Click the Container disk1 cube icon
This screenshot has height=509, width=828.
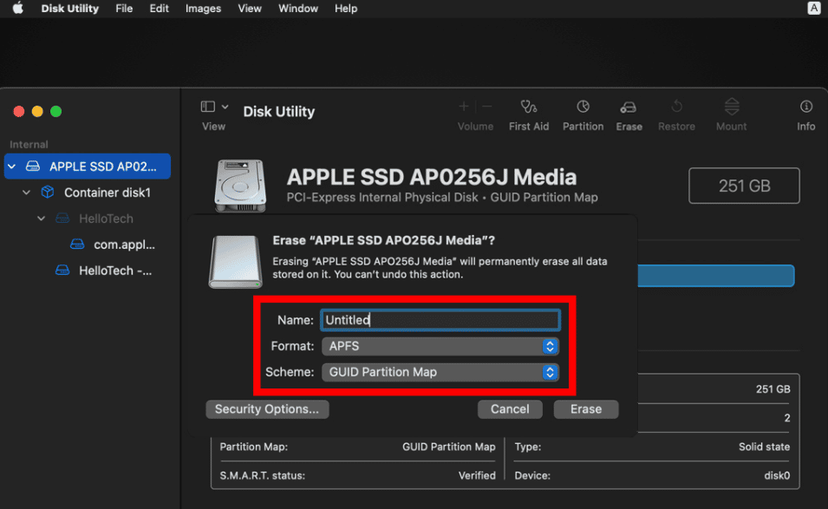click(48, 192)
